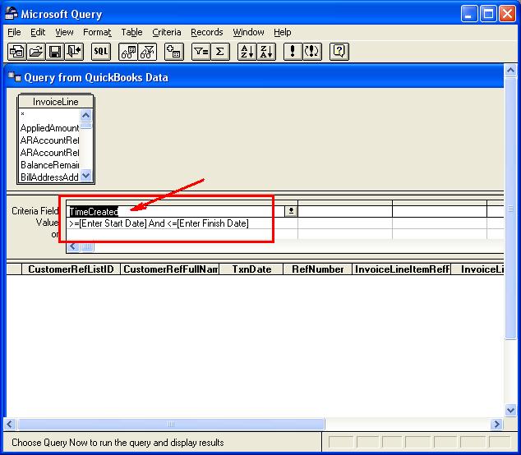Click the bottom horizontal scrollbar thumb
Viewport: 521px width, 455px height.
171,424
